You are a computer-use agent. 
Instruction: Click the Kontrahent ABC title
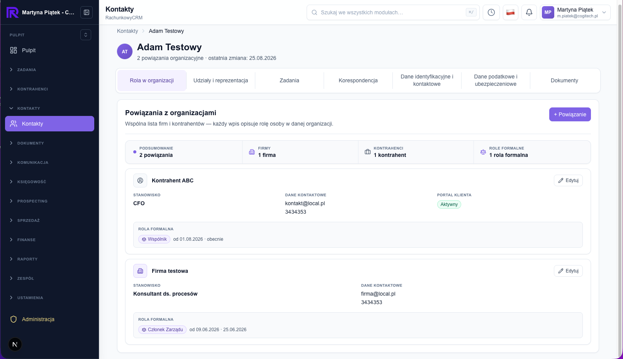coord(173,180)
